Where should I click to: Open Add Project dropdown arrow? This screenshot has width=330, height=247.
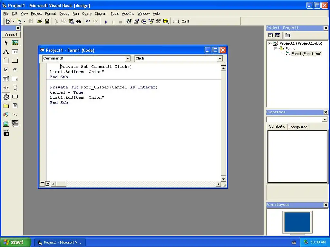pyautogui.click(x=14, y=22)
